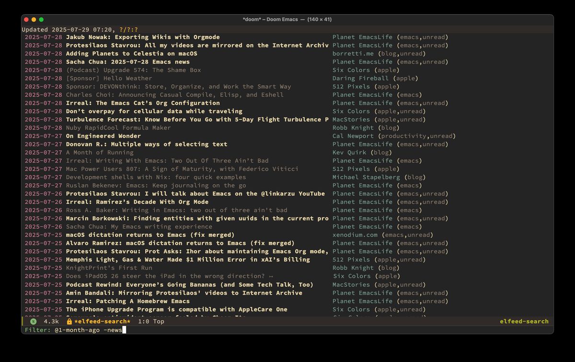Select the On Engineered Wonder entry
The height and width of the screenshot is (362, 575).
[x=103, y=136]
